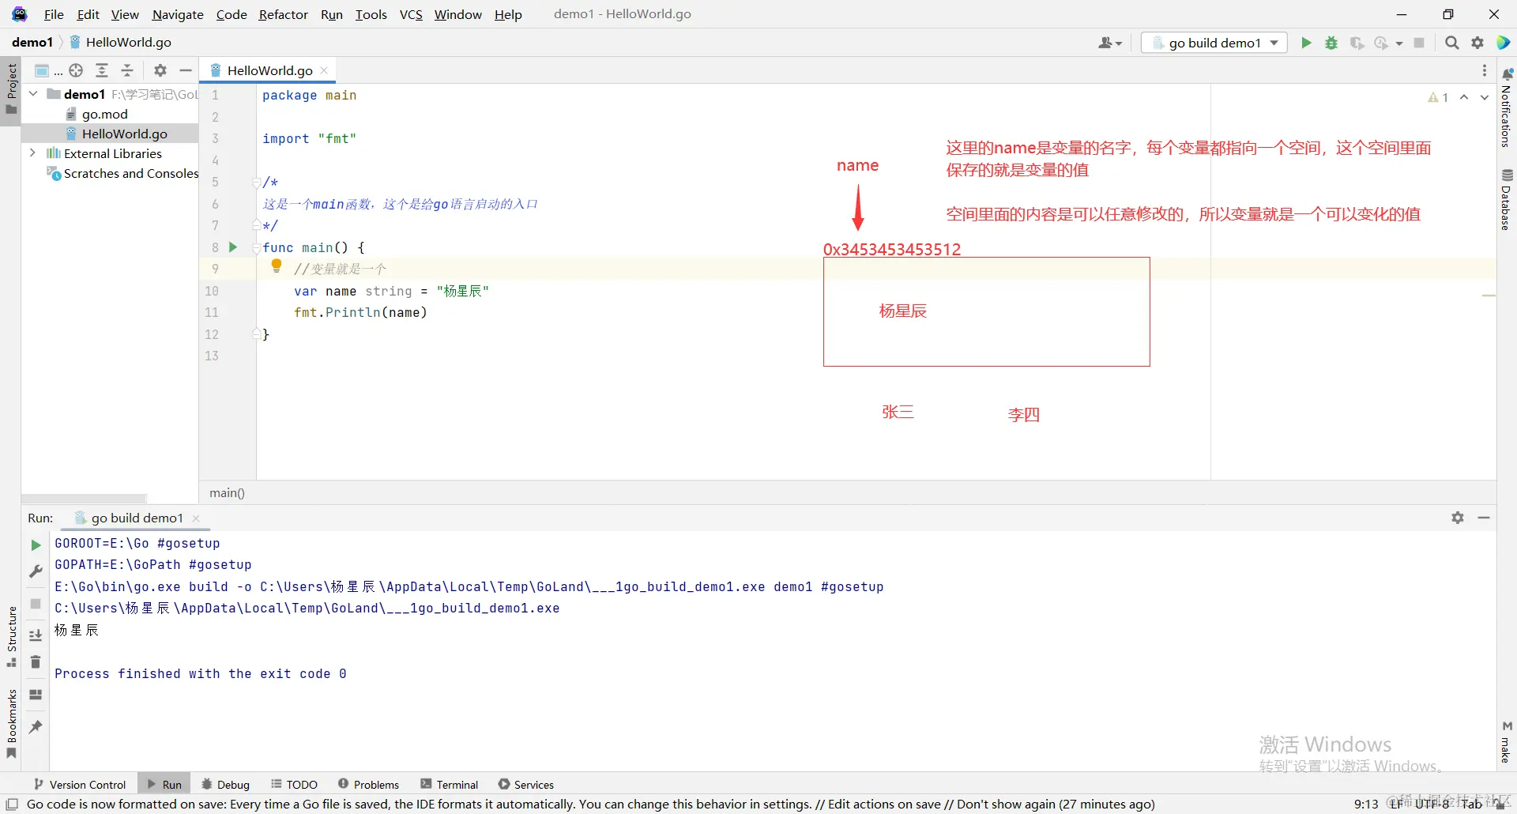Jump to previous highlighted error arrow
Image resolution: width=1517 pixels, height=814 pixels.
pyautogui.click(x=1464, y=97)
